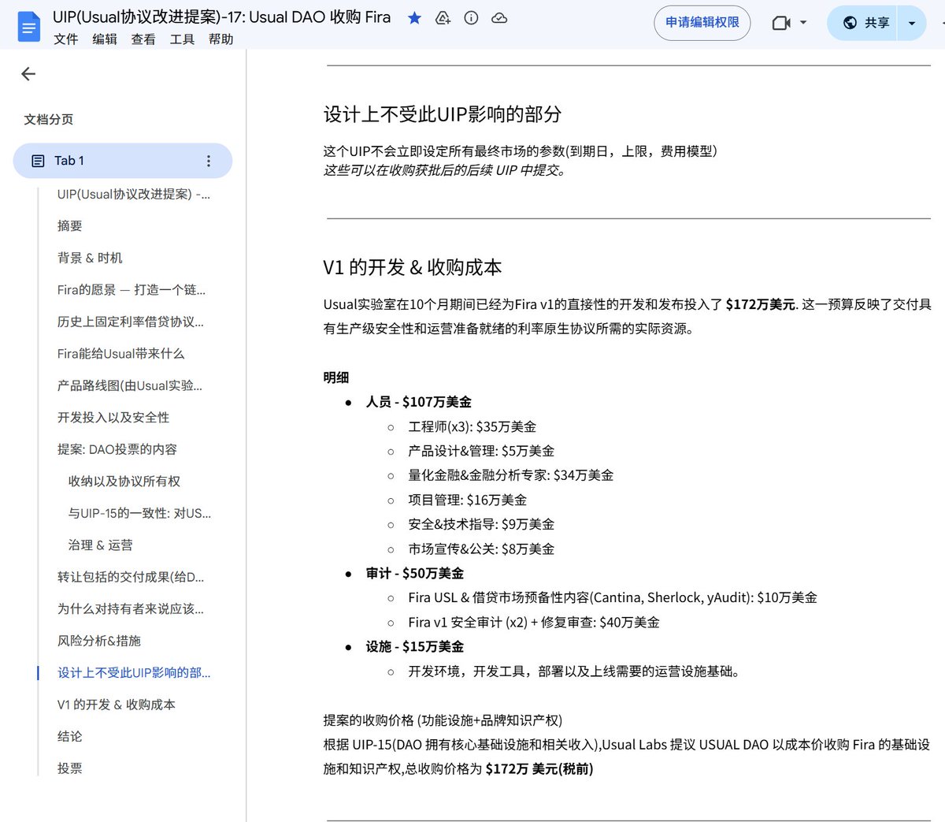Click line 产品设计&管理: $5万美金
This screenshot has width=945, height=822.
point(481,451)
